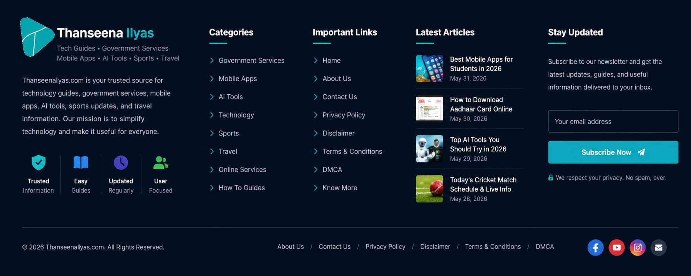Read Top AI Tools You Should Try title
Screen dimensions: 691x276
(478, 144)
